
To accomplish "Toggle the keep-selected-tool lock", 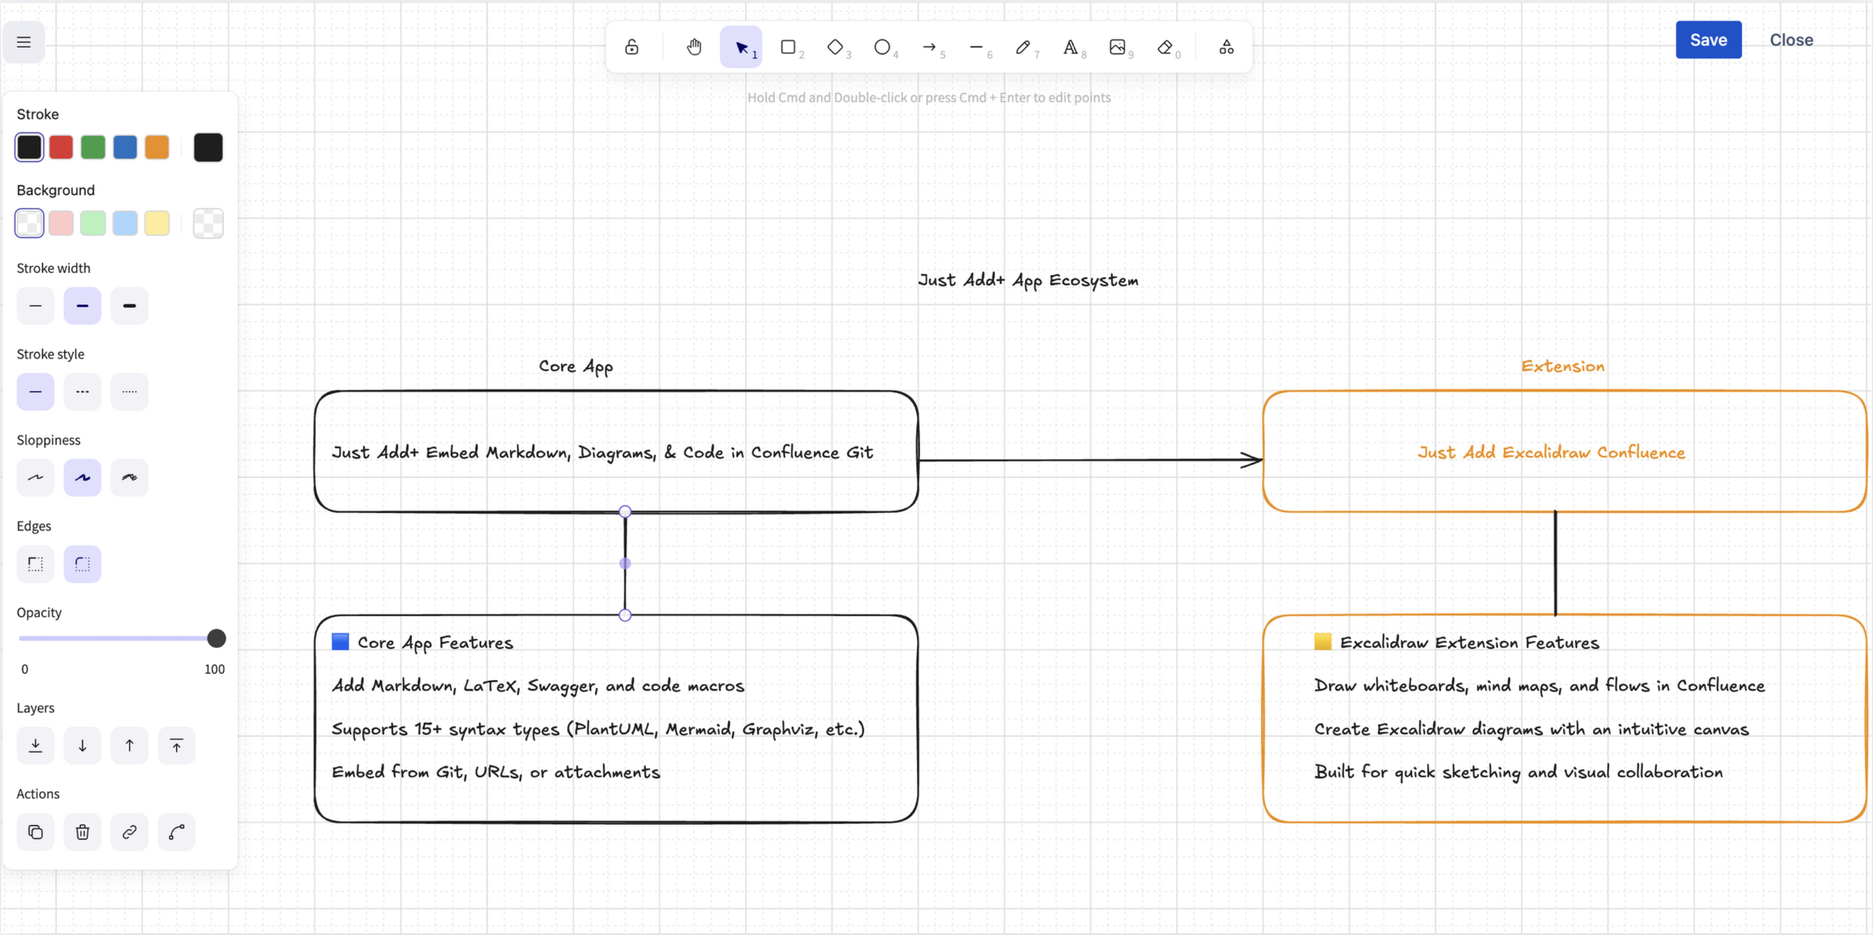I will point(631,46).
